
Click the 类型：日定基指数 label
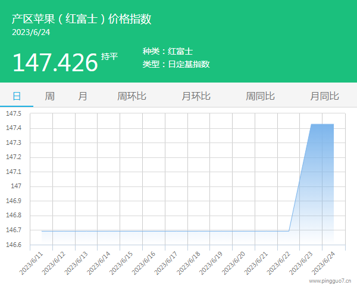176,64
